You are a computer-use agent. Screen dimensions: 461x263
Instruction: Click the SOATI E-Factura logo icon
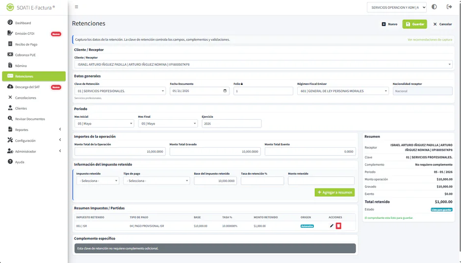(10, 7)
